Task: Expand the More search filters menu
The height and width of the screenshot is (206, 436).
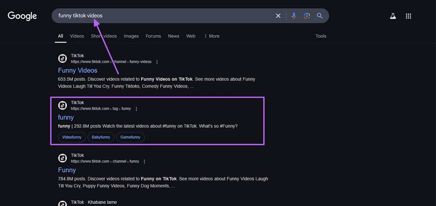Action: point(212,36)
